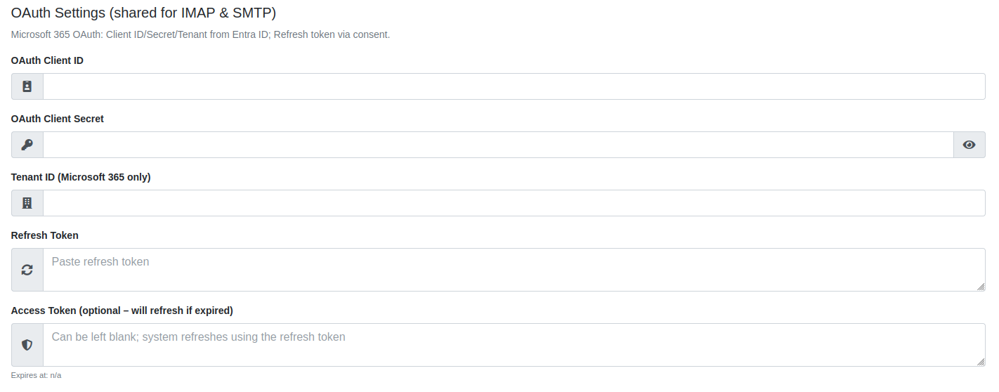Click the sync arrows icon beside Refresh Token
Screen dimensions: 999x392
click(27, 270)
